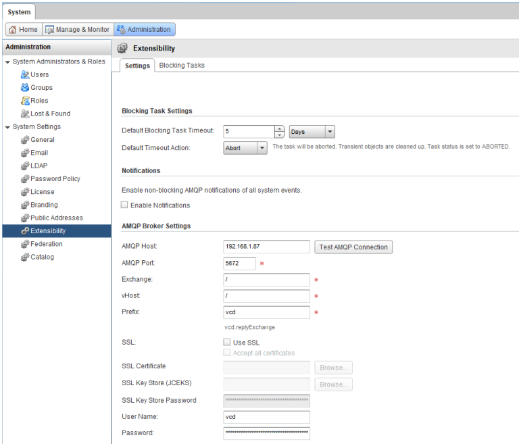This screenshot has width=519, height=444.
Task: Open the Manage & Monitor tab
Action: tap(77, 30)
